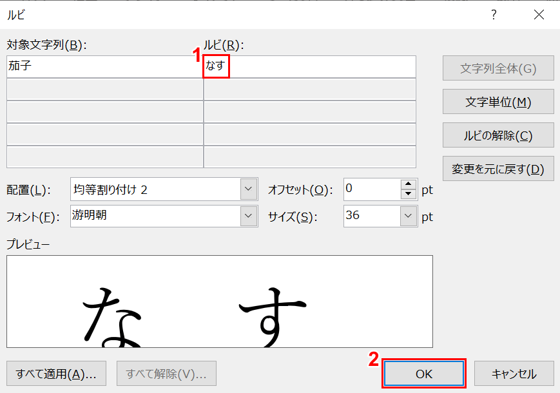Image resolution: width=560 pixels, height=393 pixels.
Task: Click the help question mark icon
Action: coord(494,14)
